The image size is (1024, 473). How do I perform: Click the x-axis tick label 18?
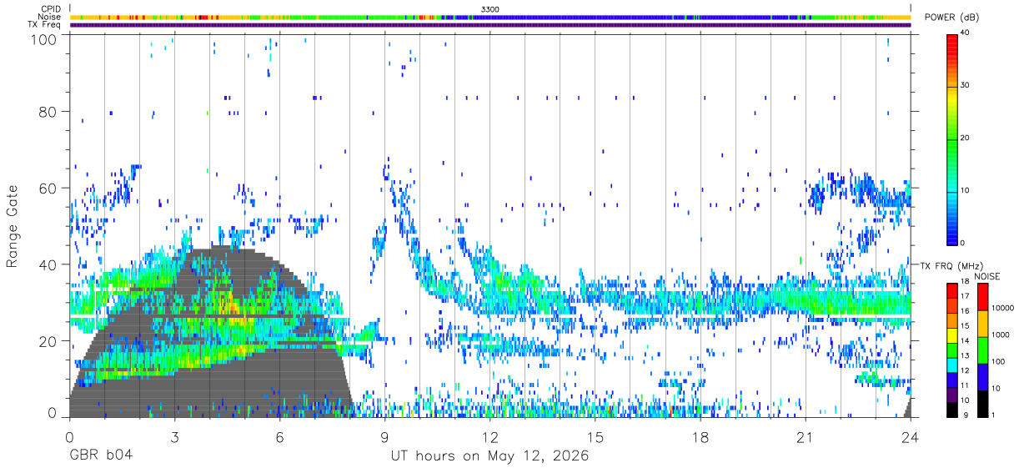pos(700,436)
